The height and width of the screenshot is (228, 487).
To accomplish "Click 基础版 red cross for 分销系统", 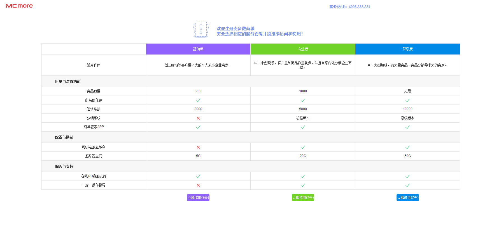I will (198, 118).
